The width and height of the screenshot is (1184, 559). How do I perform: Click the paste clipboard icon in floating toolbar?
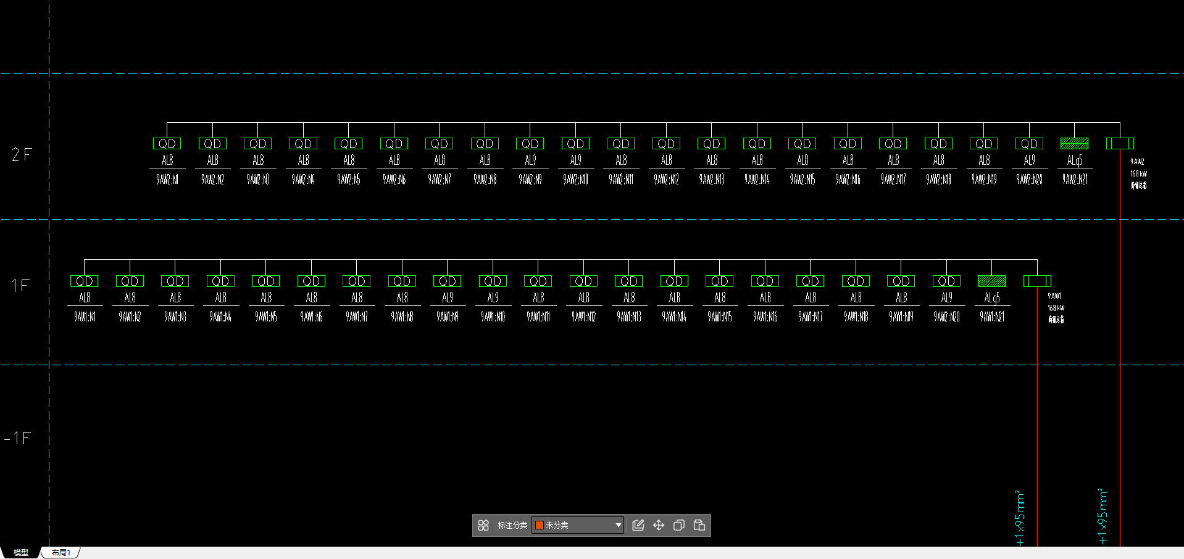pos(699,525)
